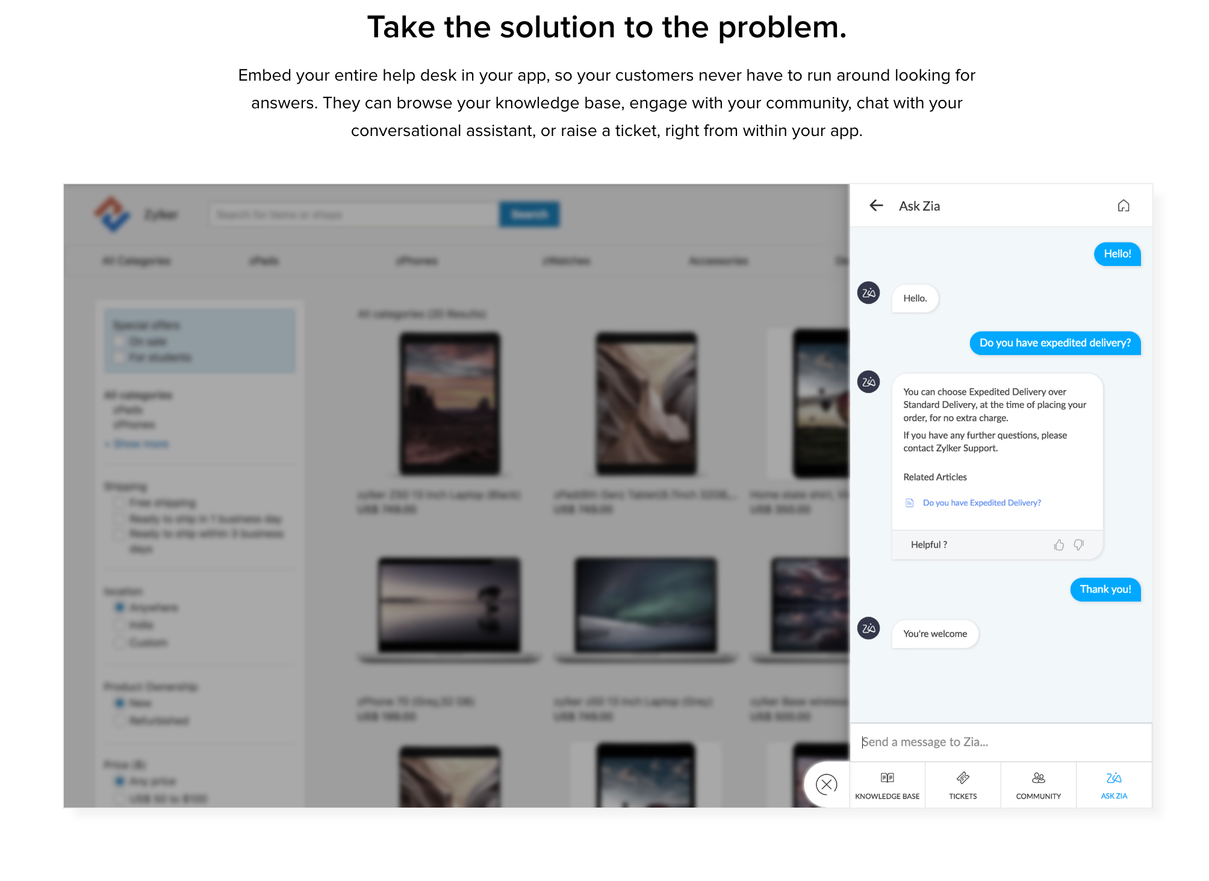Viewport: 1209px width, 881px height.
Task: Click the thumbs up helpful icon
Action: (x=1059, y=544)
